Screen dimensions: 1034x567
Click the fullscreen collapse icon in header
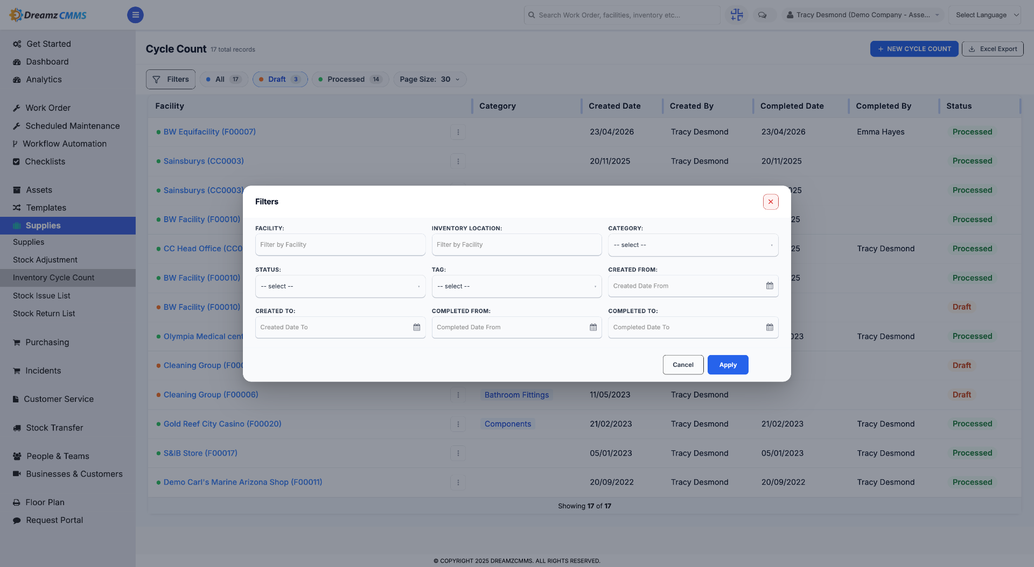[737, 15]
